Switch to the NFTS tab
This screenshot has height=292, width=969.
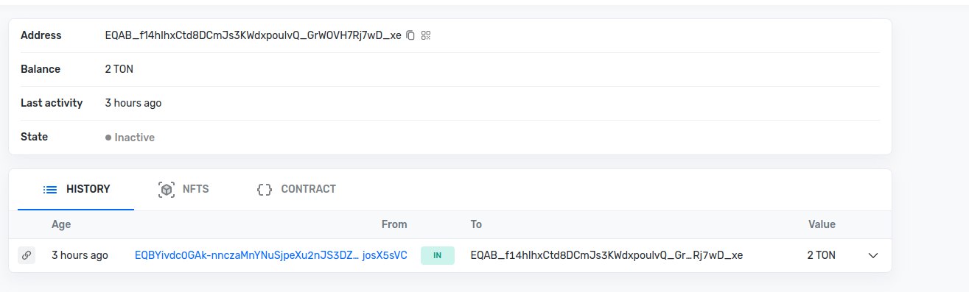(184, 189)
